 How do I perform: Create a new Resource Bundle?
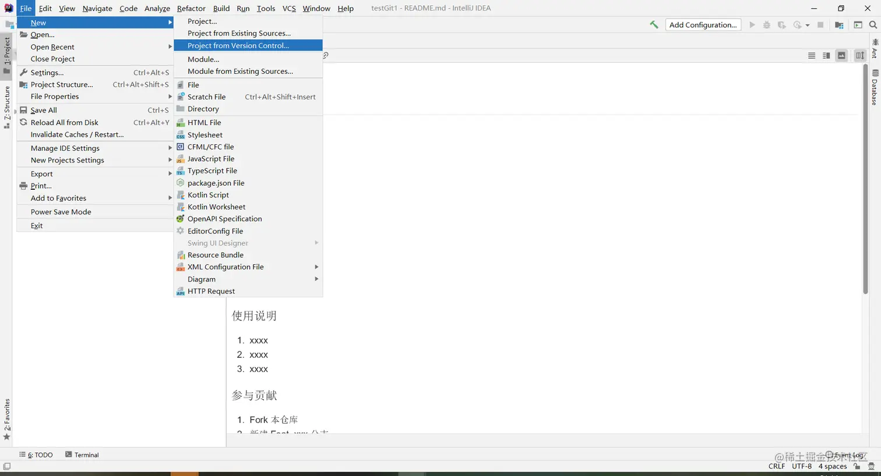pos(248,255)
